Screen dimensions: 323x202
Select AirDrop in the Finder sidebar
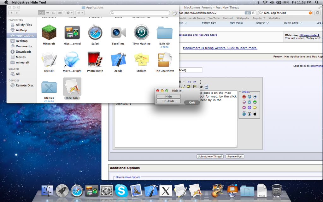click(x=22, y=30)
